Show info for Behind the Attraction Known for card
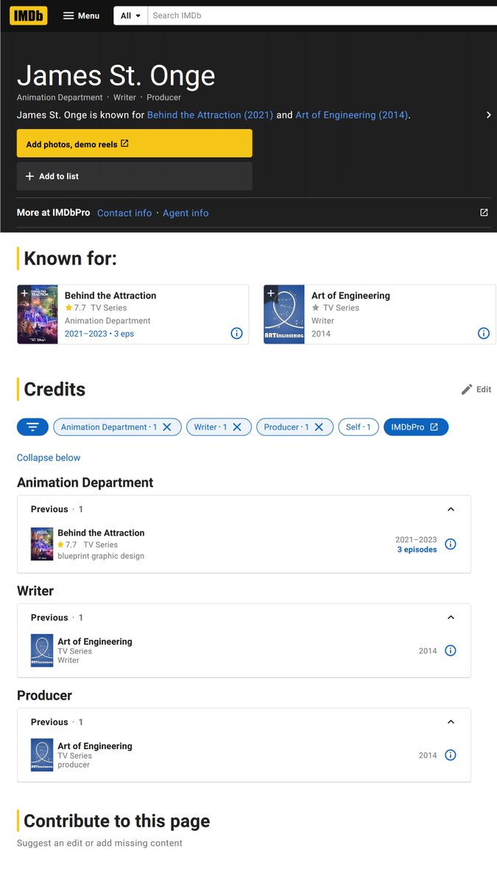 pyautogui.click(x=237, y=333)
